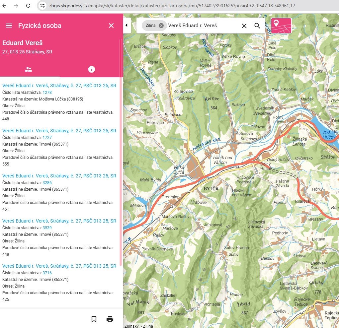This screenshot has width=339, height=328.
Task: Clear the search field text
Action: click(x=244, y=26)
